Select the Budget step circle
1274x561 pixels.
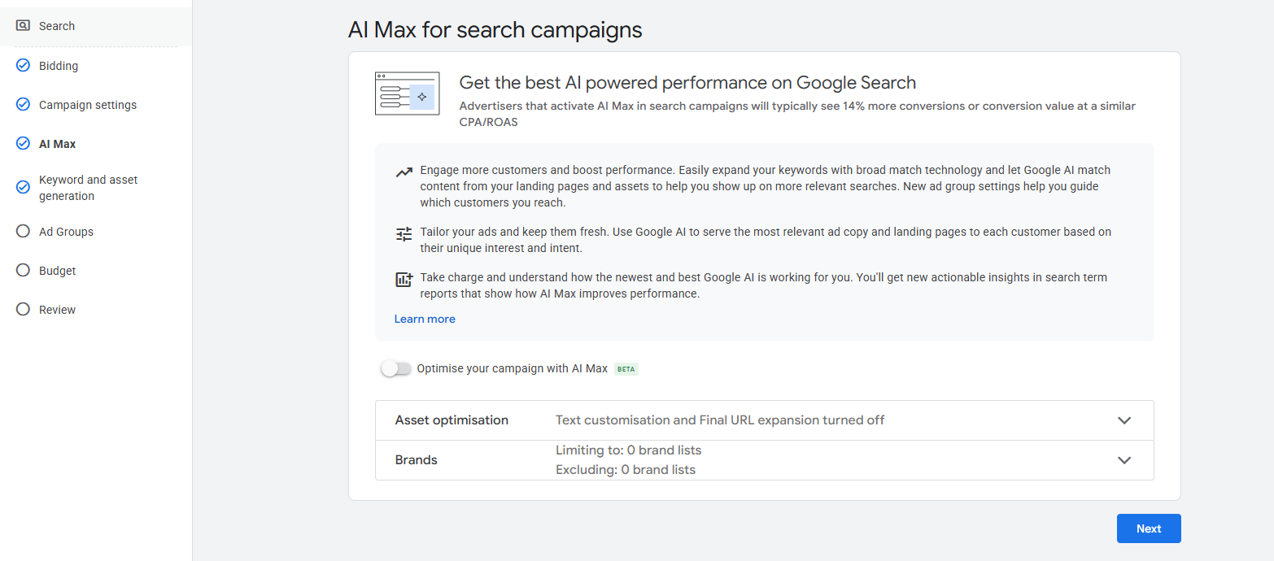click(23, 271)
